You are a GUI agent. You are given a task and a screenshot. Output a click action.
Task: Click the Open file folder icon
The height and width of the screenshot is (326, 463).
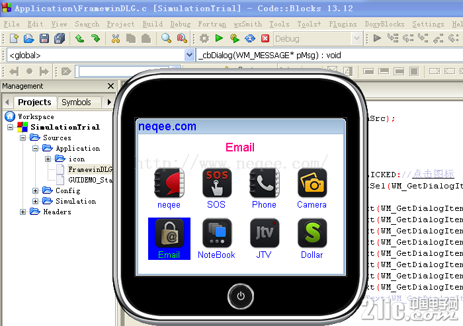click(29, 38)
